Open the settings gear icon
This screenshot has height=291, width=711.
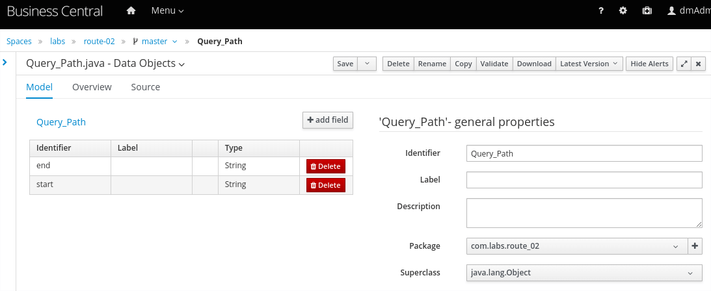(x=623, y=11)
